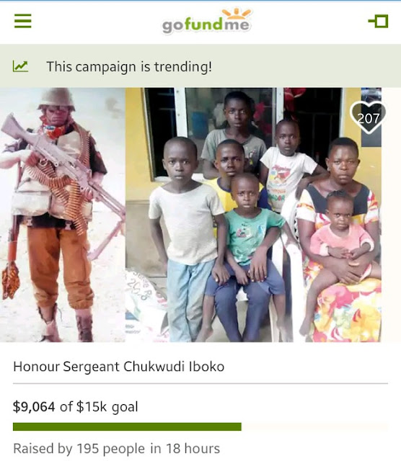The width and height of the screenshot is (401, 461).
Task: Open the soldier with rifle photo
Action: [63, 215]
